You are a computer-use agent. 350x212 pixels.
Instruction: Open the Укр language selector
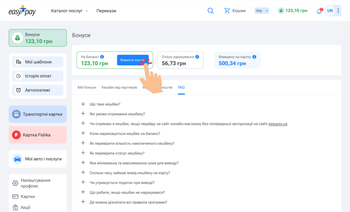point(262,11)
